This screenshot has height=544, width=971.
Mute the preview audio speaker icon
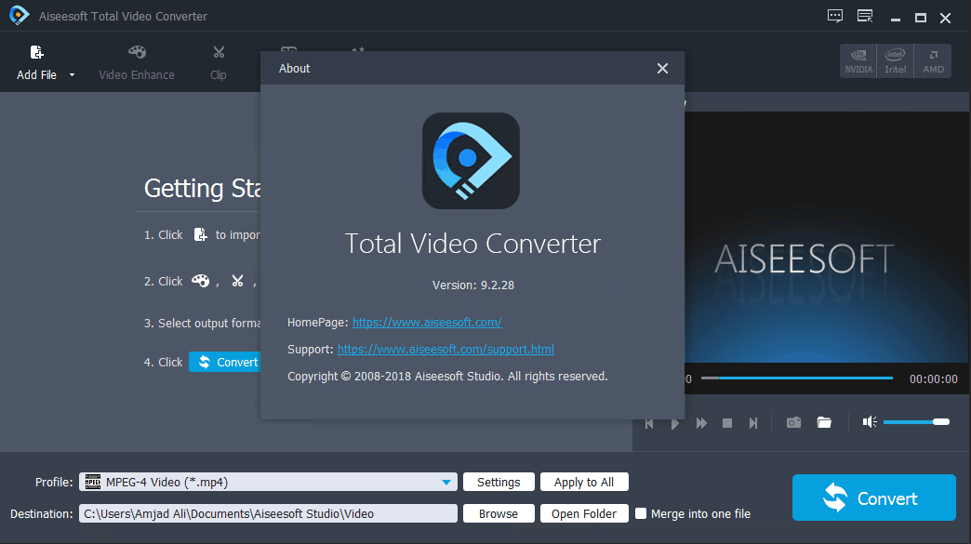click(869, 421)
